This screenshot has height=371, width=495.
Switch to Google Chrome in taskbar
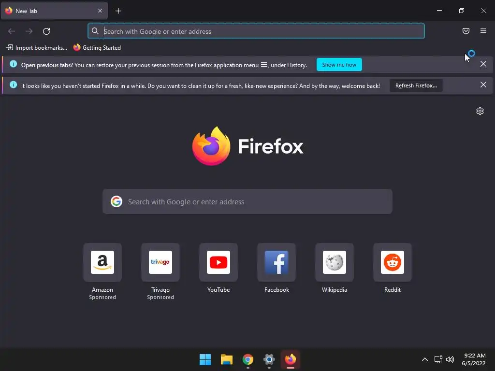click(x=248, y=359)
